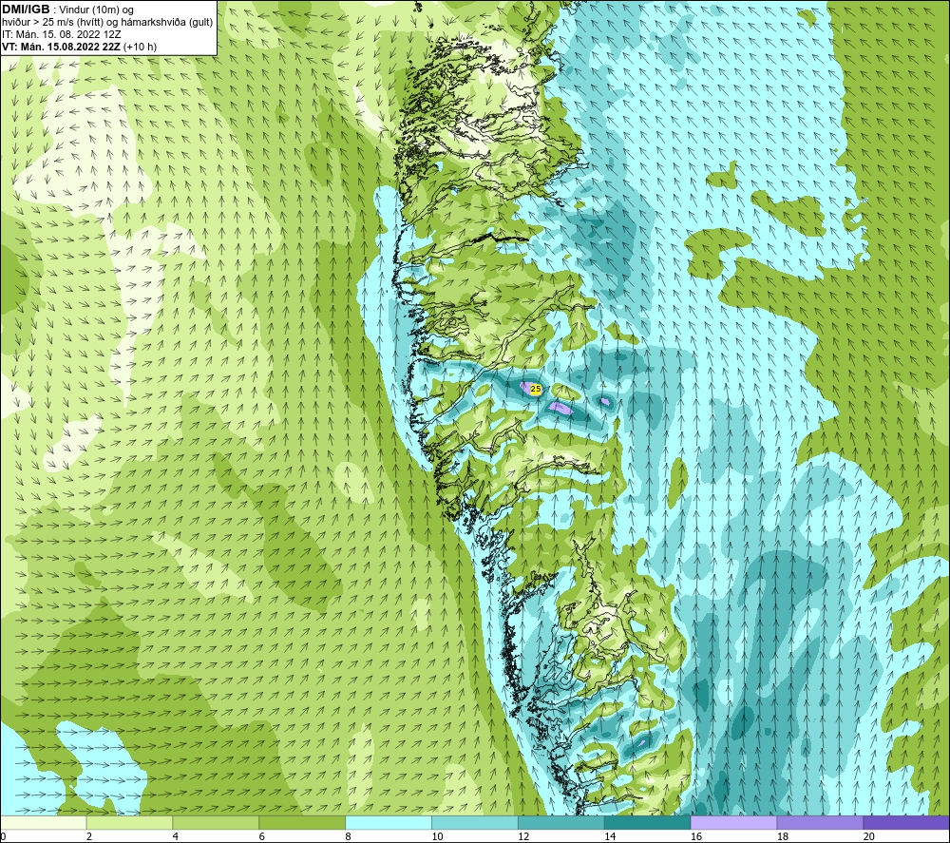Click the 2-4 m/s light green legend swatch
Image resolution: width=950 pixels, height=843 pixels.
tap(129, 823)
